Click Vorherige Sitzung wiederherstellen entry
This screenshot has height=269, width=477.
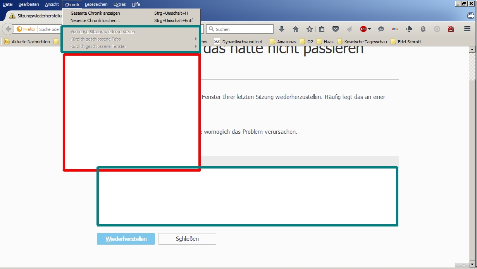pyautogui.click(x=131, y=32)
